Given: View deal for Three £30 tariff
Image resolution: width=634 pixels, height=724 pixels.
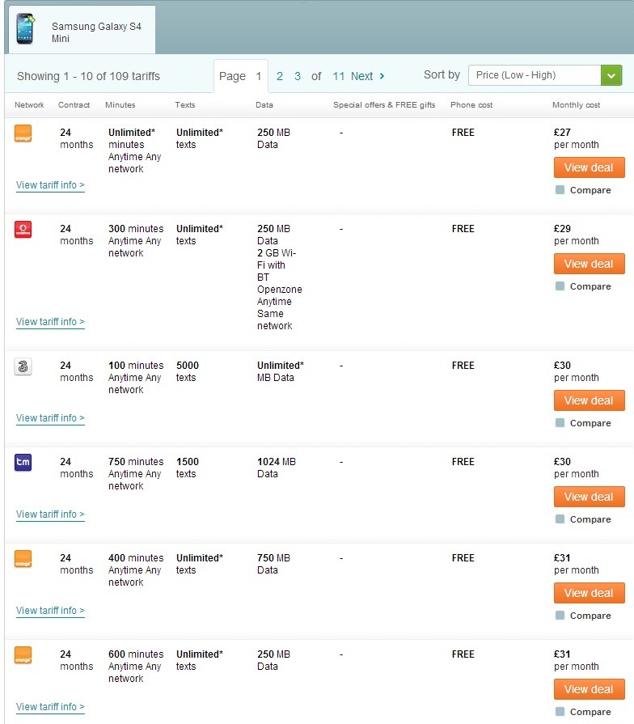Looking at the screenshot, I should (590, 400).
